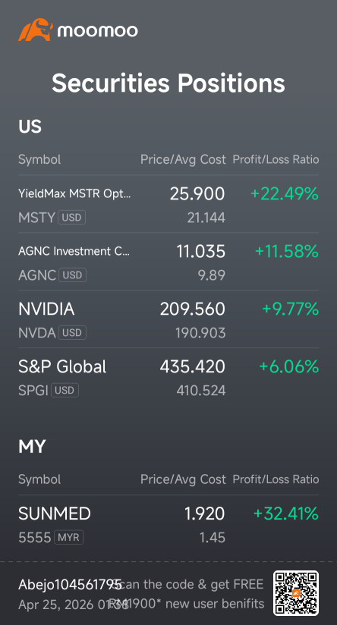This screenshot has width=337, height=625.
Task: Click the USD badge next to MSTY
Action: (x=72, y=218)
